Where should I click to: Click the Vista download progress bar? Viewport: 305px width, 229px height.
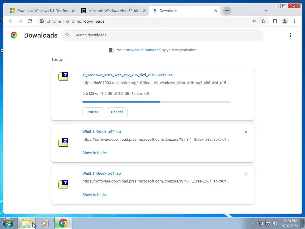157,102
